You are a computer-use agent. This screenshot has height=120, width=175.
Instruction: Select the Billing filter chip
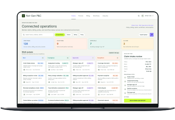[x=76, y=35]
